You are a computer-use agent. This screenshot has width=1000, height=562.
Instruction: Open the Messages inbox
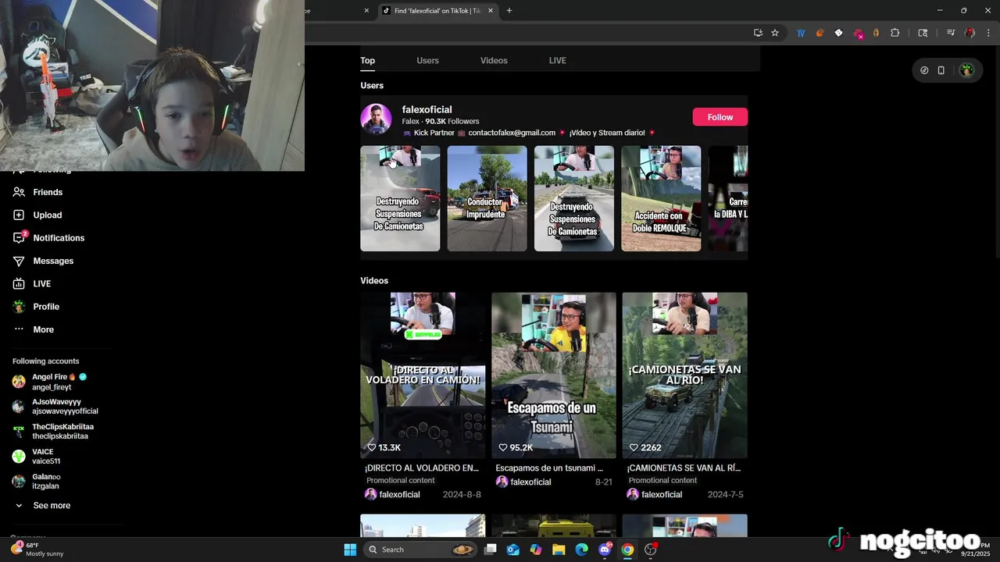click(x=43, y=261)
